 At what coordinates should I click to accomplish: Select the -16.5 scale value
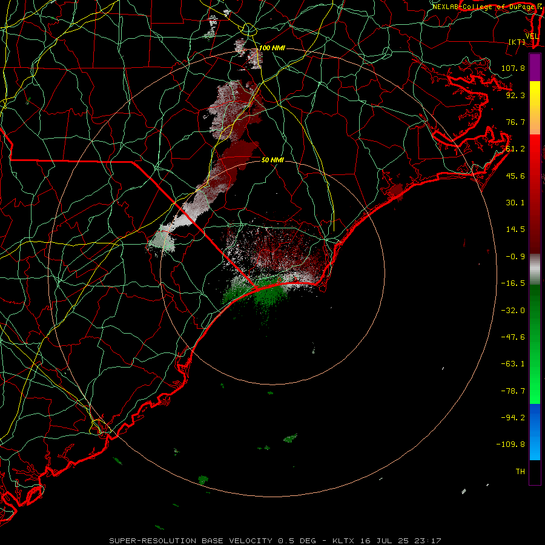coord(513,283)
